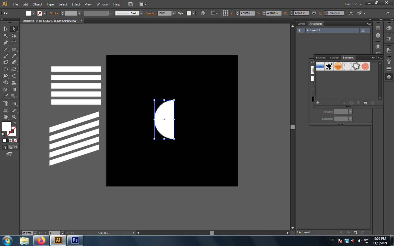Launch Photoshop from the taskbar
Screen dimensions: 394x246
[75, 240]
